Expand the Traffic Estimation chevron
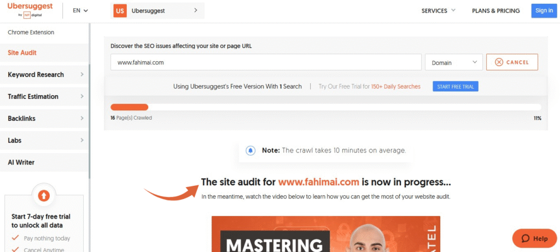 (x=82, y=96)
